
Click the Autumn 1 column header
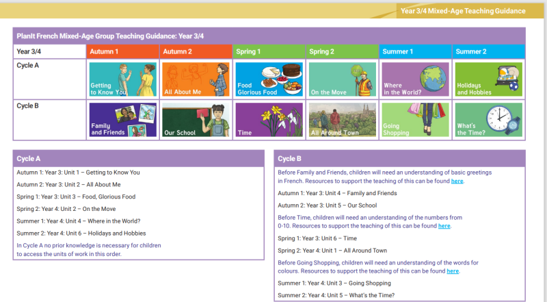(x=123, y=51)
